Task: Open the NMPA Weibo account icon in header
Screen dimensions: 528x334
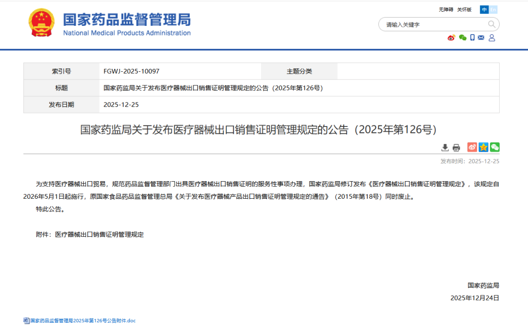Action: click(x=451, y=37)
